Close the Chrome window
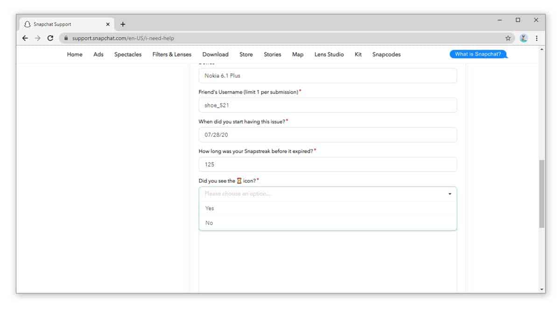The width and height of the screenshot is (560, 309). click(x=536, y=20)
